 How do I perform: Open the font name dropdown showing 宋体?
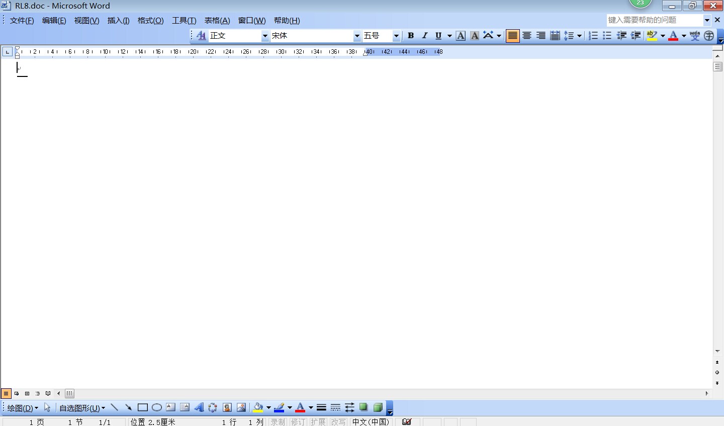[x=357, y=36]
